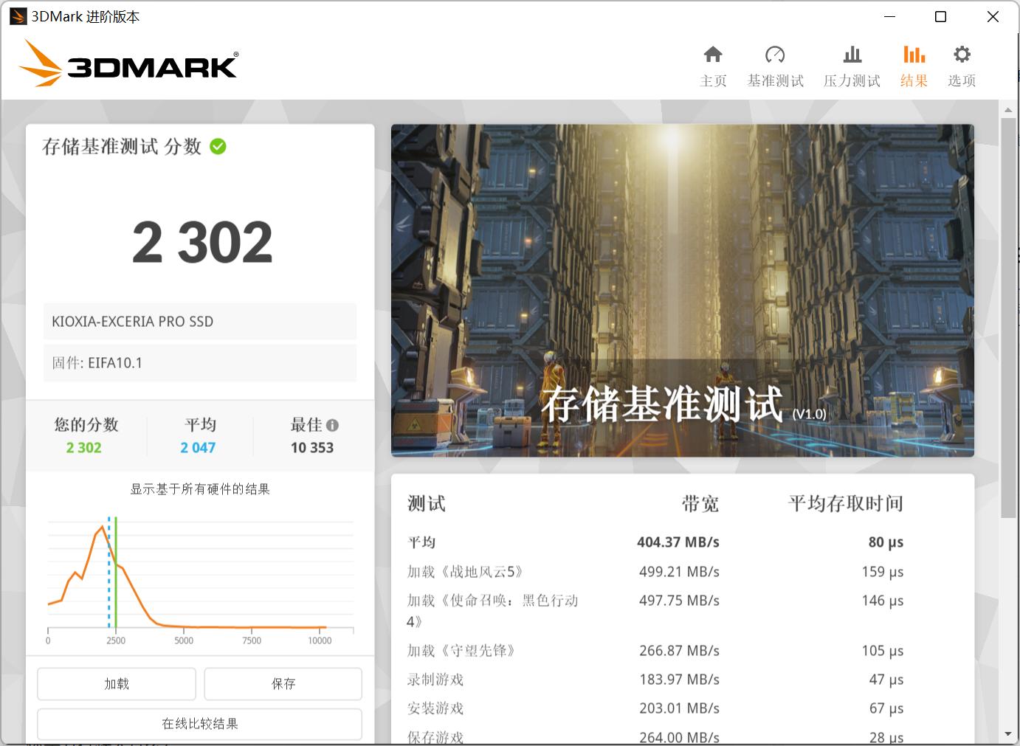The height and width of the screenshot is (746, 1020).
Task: Save the result with 保存
Action: click(283, 684)
